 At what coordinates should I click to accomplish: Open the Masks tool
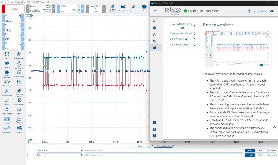pyautogui.click(x=7, y=120)
